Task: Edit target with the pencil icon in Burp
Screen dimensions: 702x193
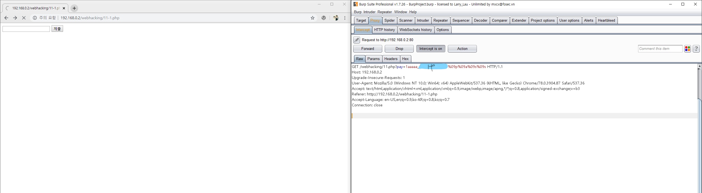Action: (356, 40)
